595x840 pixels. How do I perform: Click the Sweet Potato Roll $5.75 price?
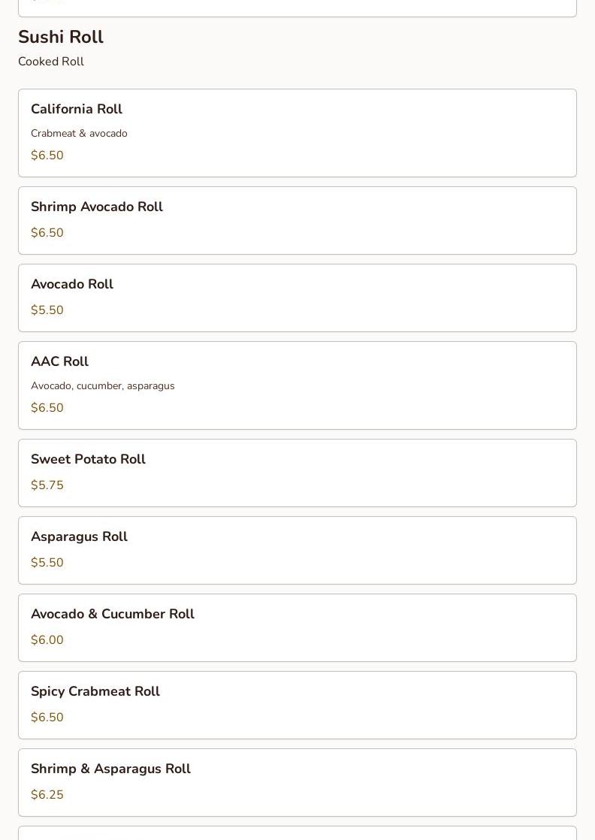47,485
